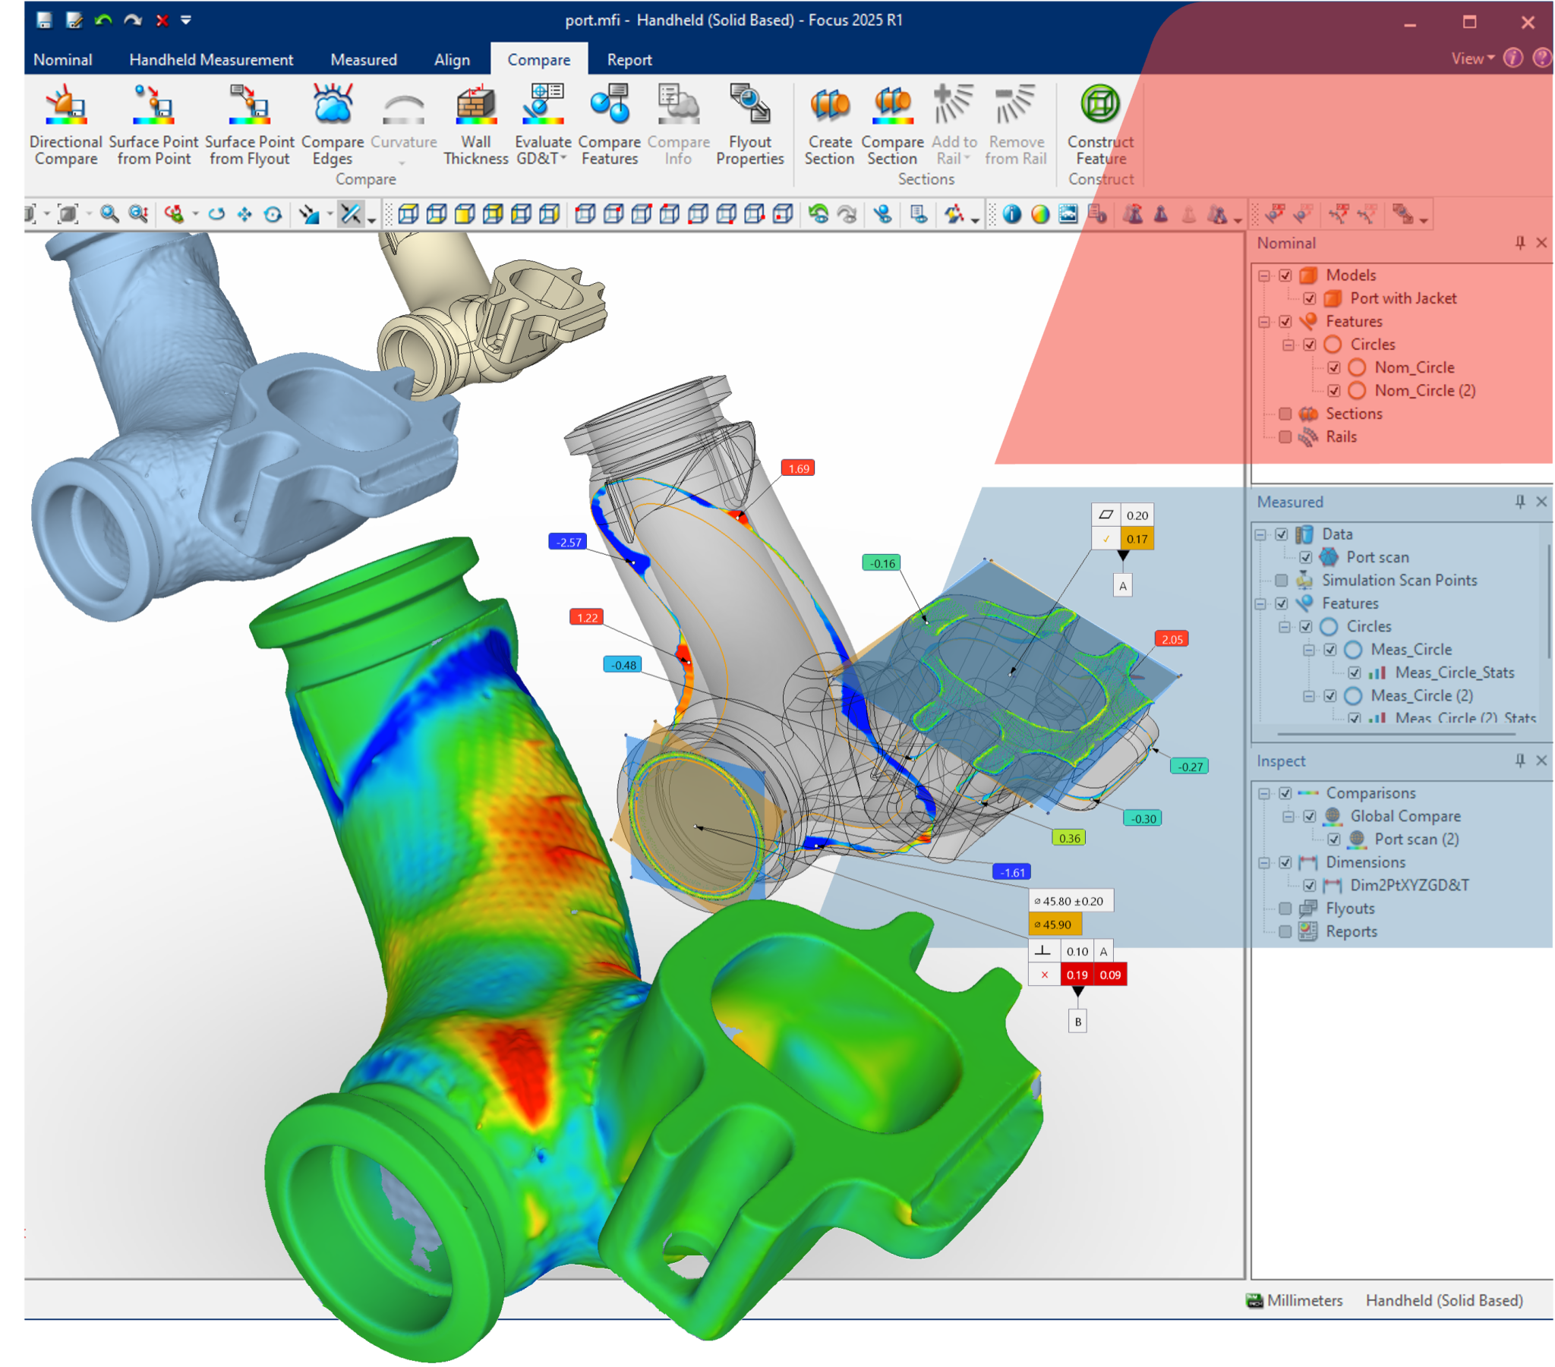Run the Directional Compare tool
This screenshot has height=1367, width=1555.
click(x=65, y=125)
